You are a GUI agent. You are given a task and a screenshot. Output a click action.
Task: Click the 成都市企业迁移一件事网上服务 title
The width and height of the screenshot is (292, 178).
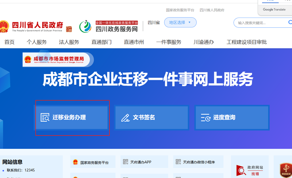coord(148,80)
